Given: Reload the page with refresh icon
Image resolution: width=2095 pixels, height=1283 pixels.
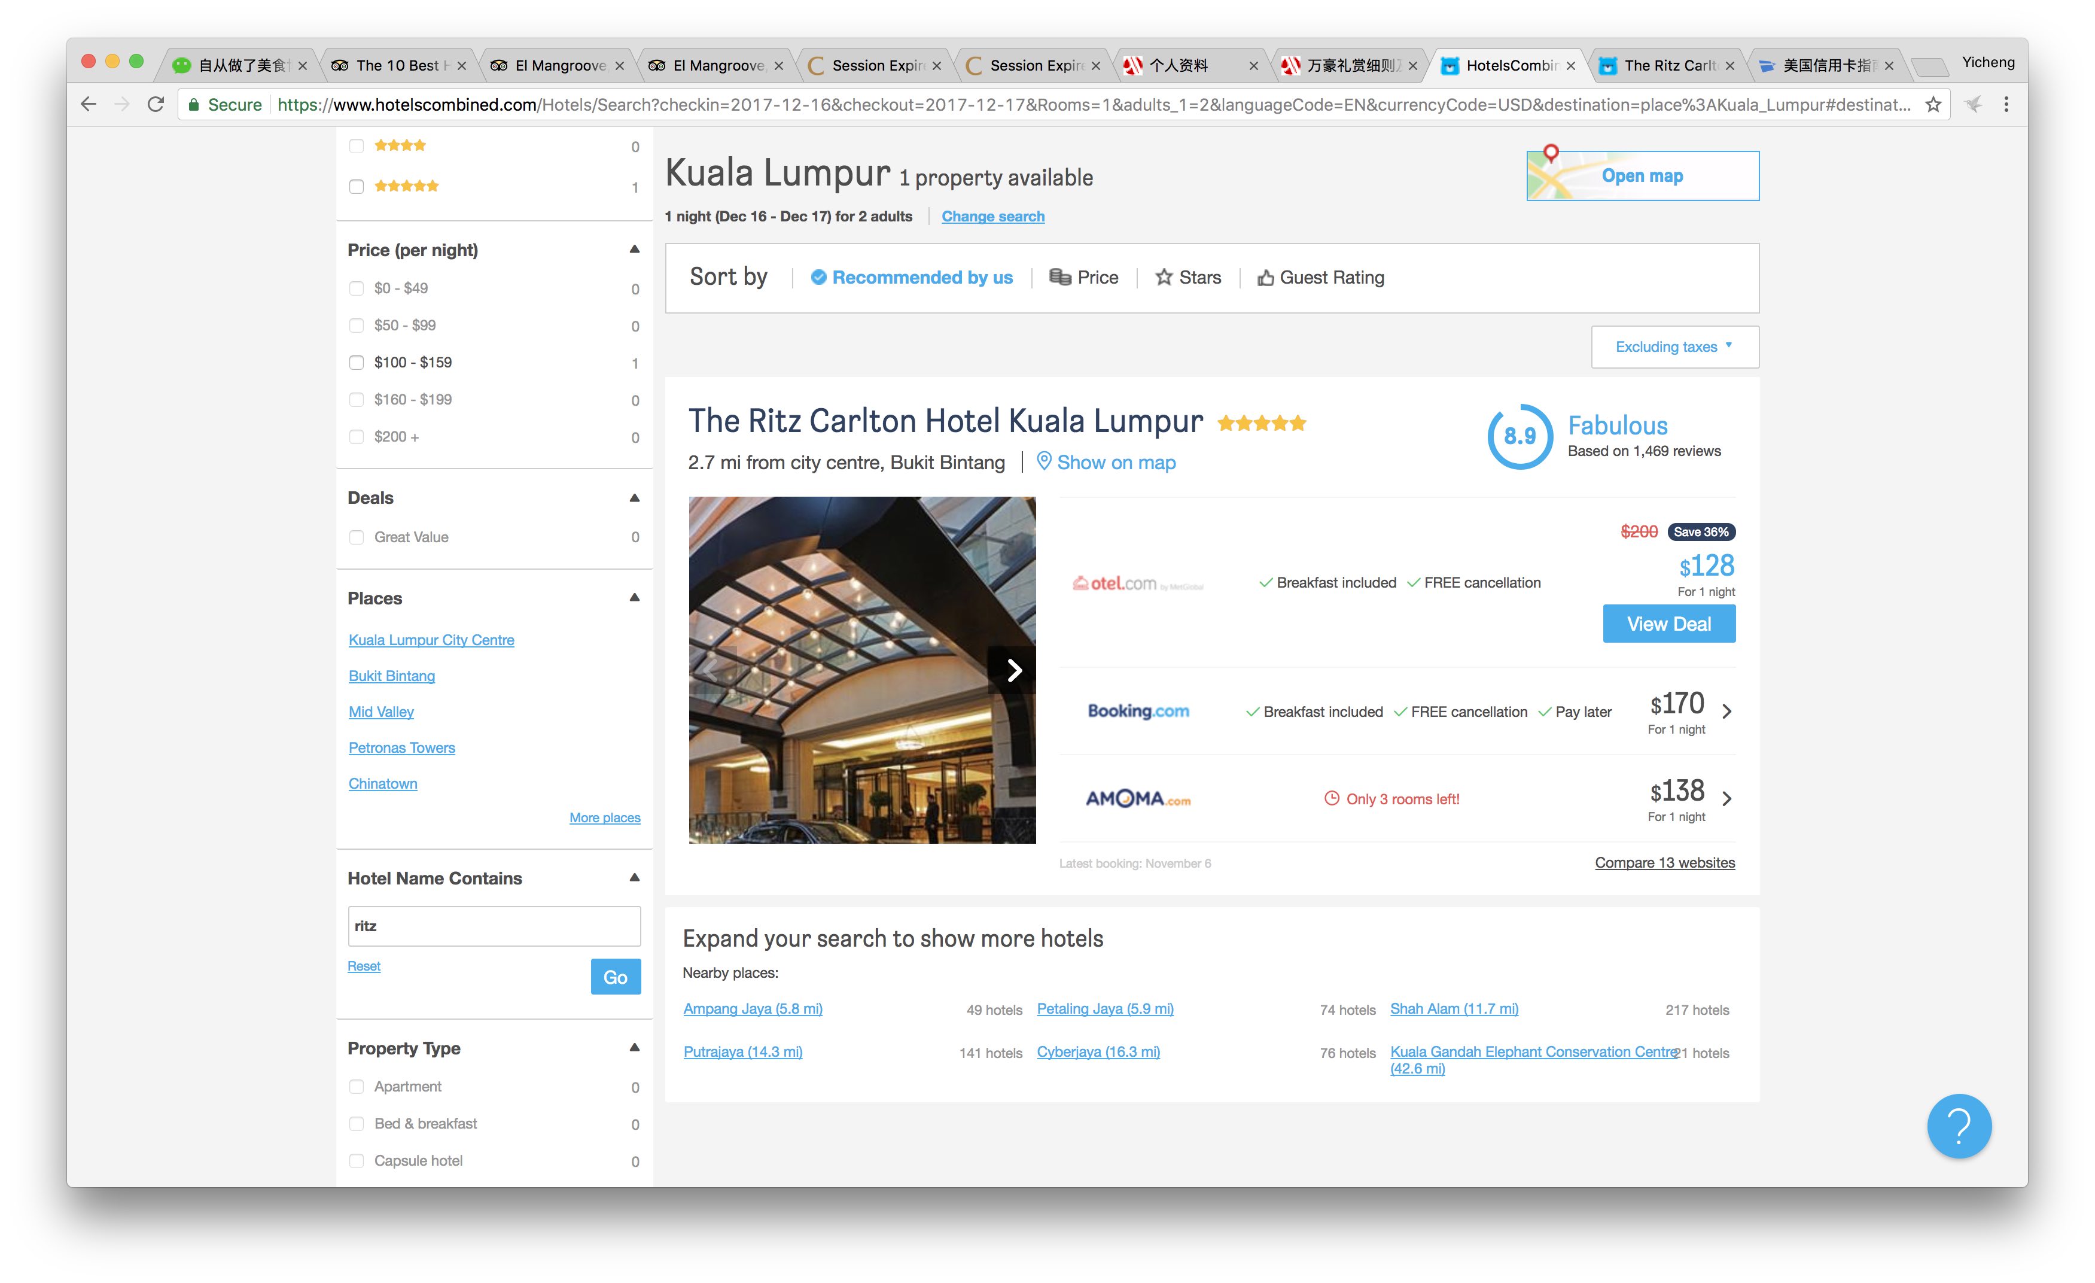Looking at the screenshot, I should click(x=156, y=105).
